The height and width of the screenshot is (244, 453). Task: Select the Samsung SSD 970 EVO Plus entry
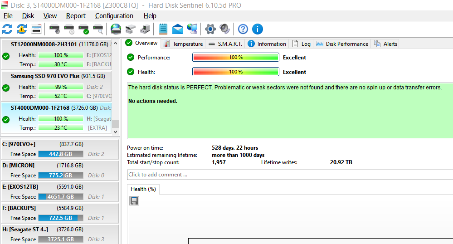(56, 86)
